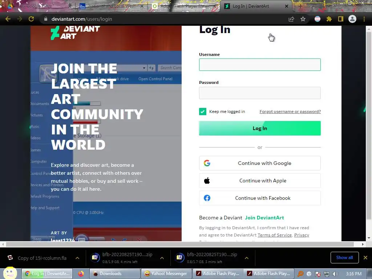
Task: Click the round white tray icon
Action: point(309,274)
